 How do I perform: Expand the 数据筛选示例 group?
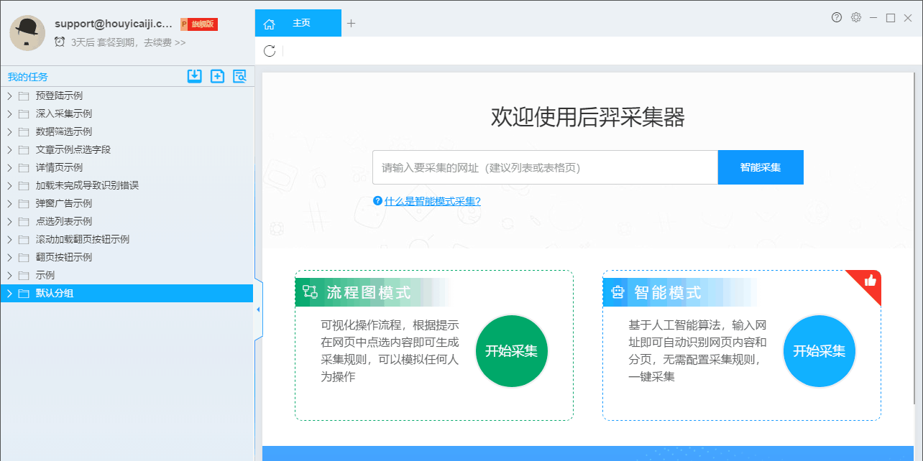click(x=9, y=131)
